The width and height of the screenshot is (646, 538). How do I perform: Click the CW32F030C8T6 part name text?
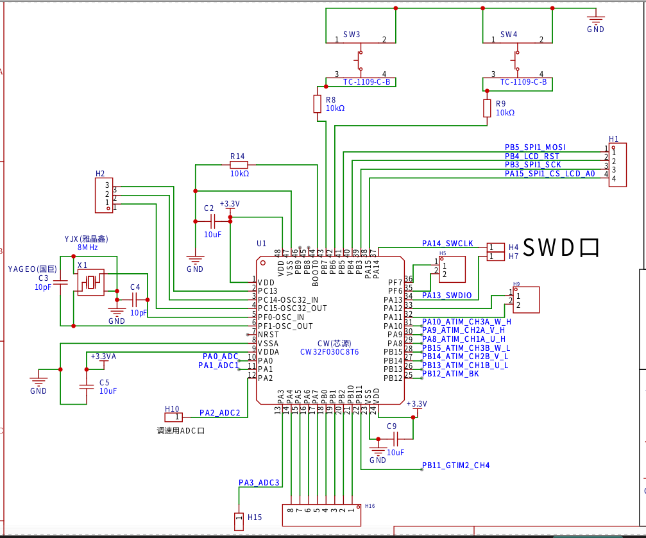[329, 352]
